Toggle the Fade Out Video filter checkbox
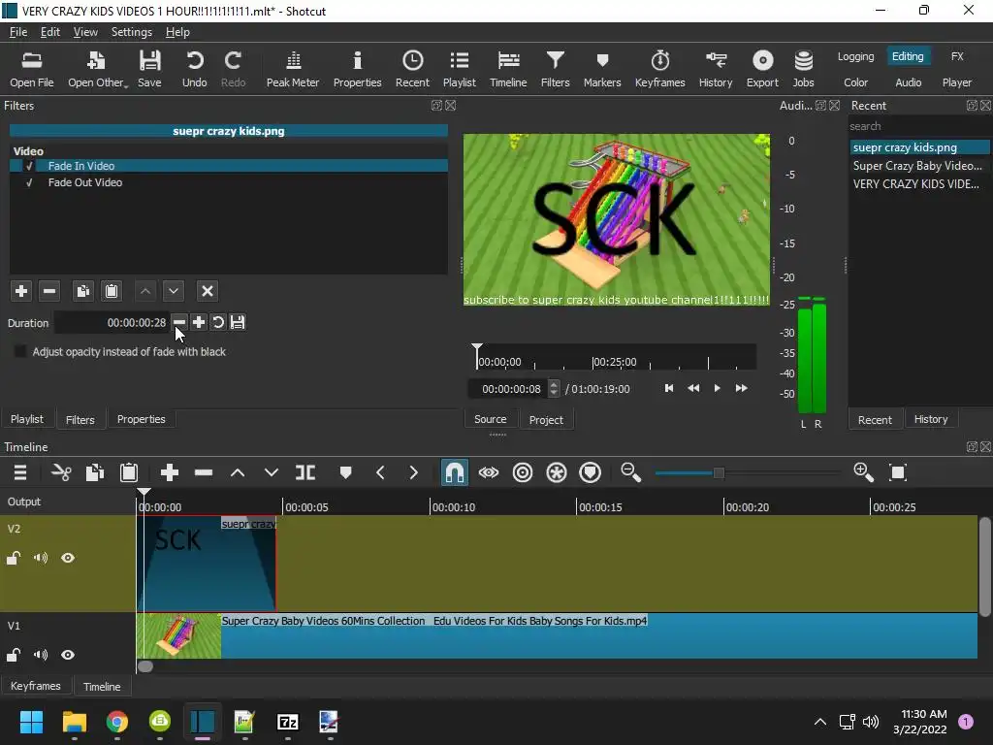The image size is (993, 745). [28, 182]
